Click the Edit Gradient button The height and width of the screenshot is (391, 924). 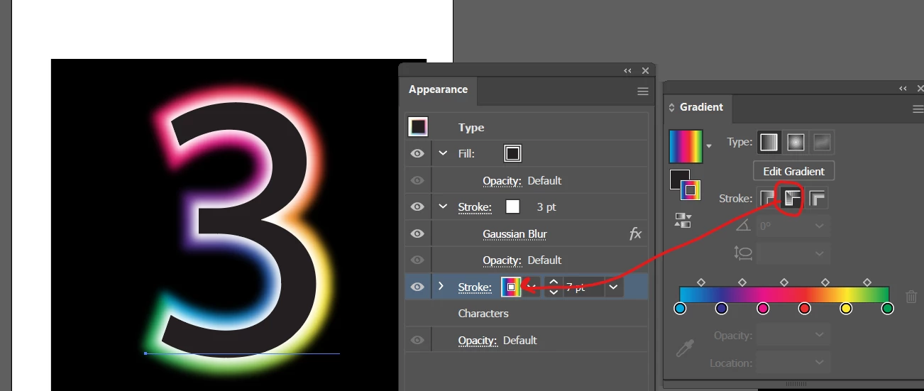793,171
